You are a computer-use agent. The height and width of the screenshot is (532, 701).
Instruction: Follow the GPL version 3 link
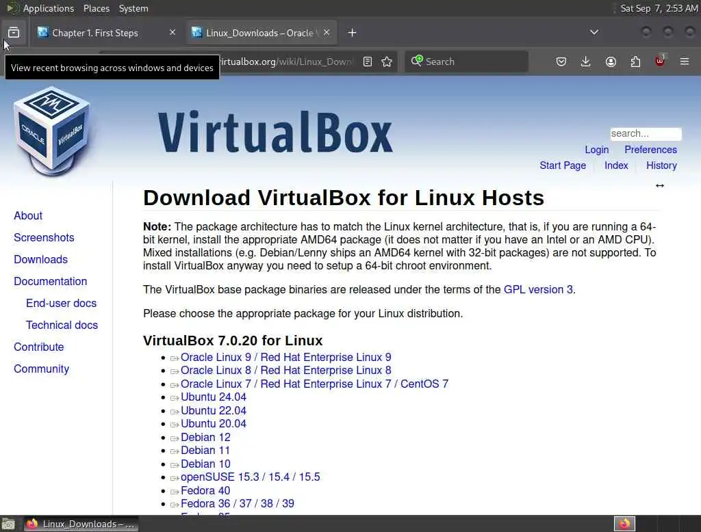click(538, 289)
